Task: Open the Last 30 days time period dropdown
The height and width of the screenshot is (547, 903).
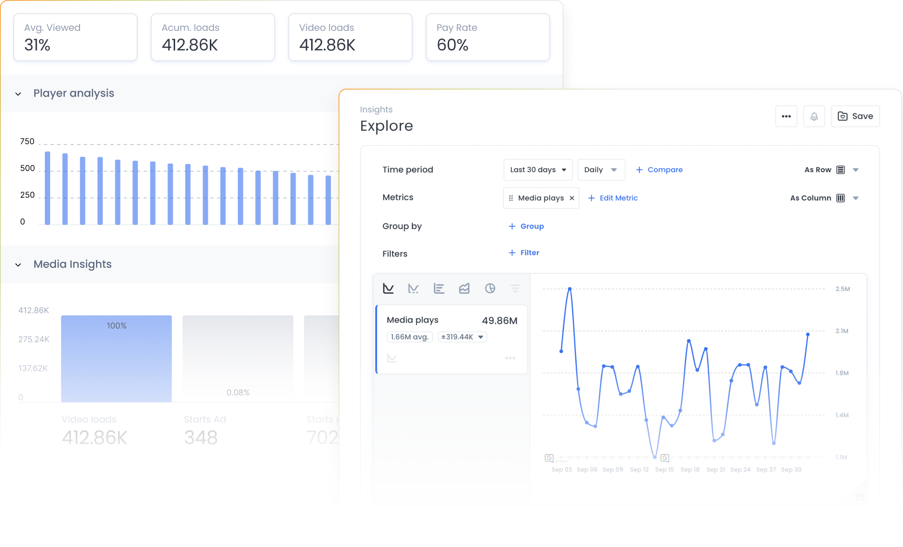Action: pos(537,169)
